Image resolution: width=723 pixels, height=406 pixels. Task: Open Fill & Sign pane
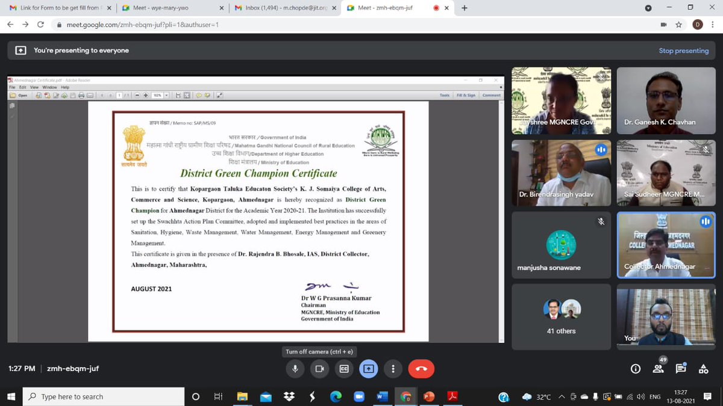(x=466, y=95)
